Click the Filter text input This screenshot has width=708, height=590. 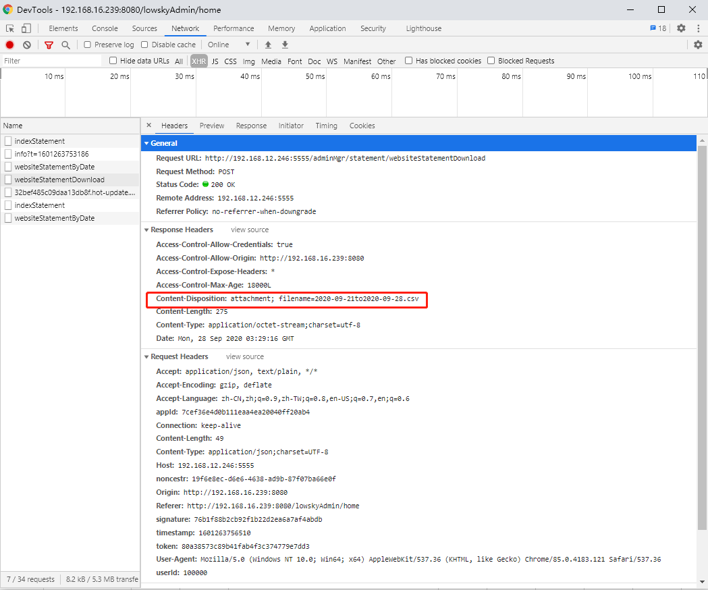52,61
